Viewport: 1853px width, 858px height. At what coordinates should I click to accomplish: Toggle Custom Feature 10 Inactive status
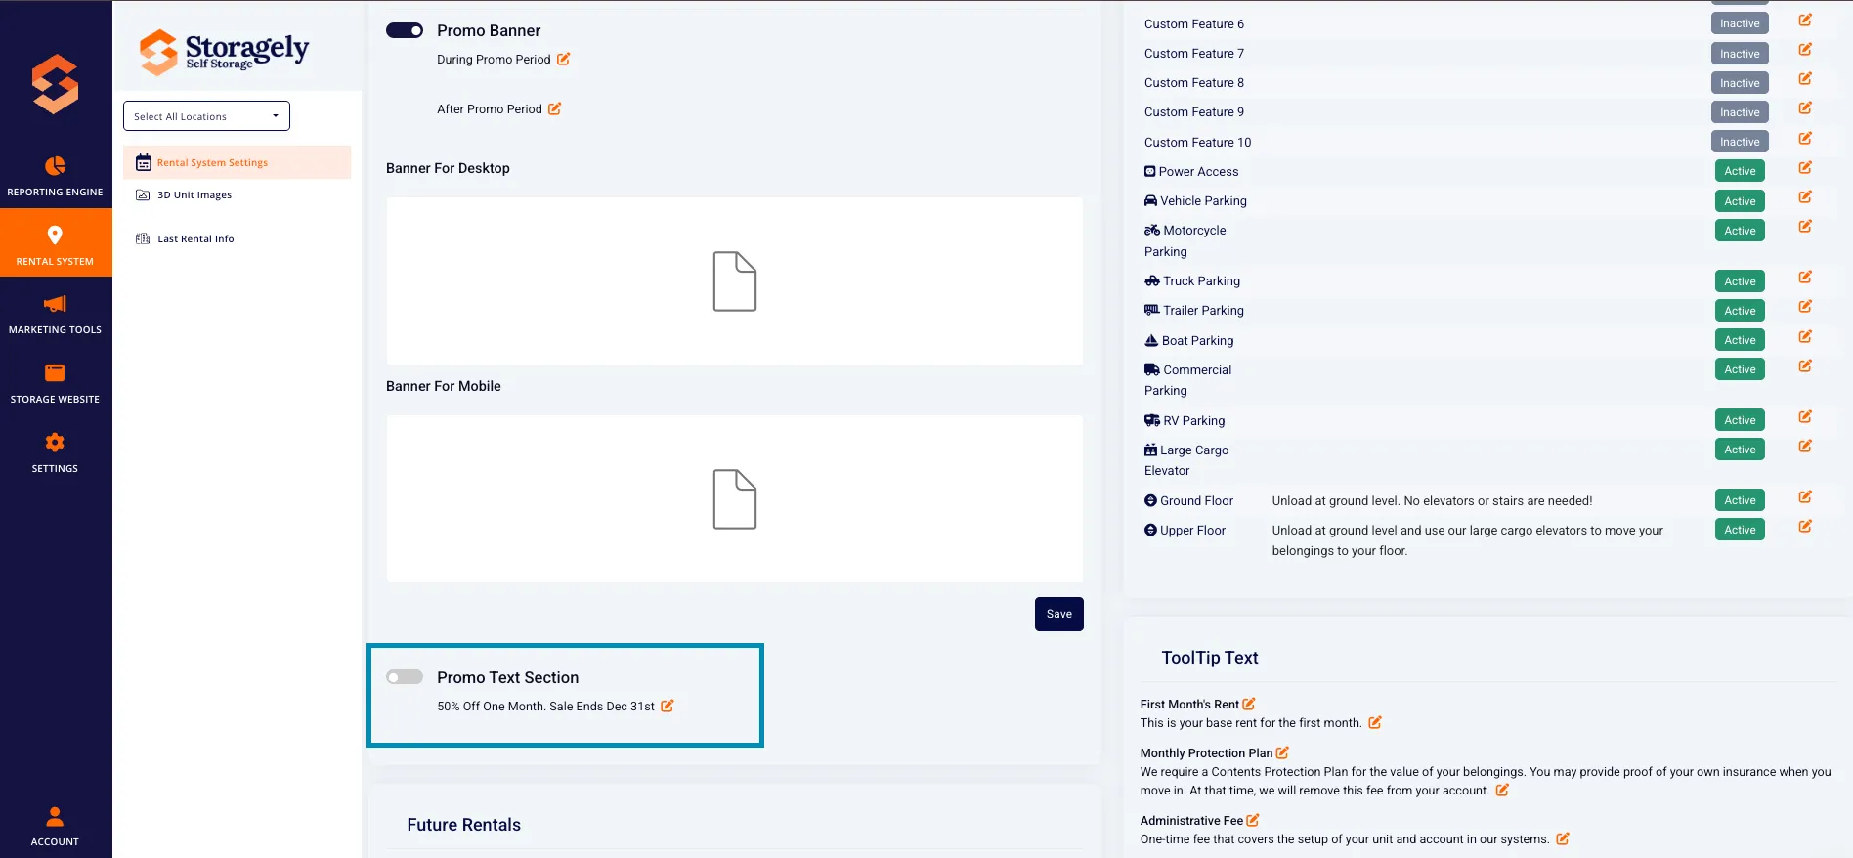pyautogui.click(x=1740, y=142)
